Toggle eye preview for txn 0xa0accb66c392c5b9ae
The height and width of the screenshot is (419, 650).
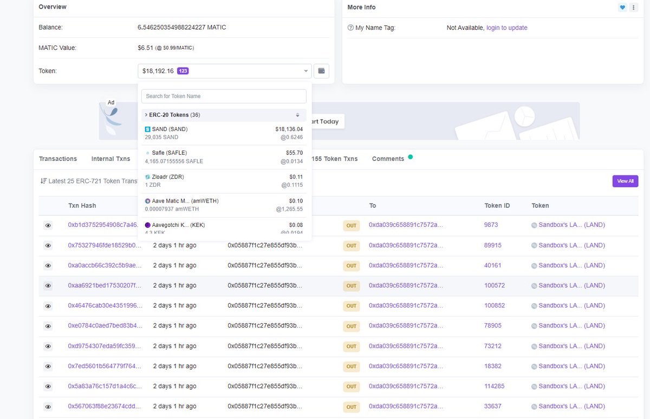[x=48, y=266]
